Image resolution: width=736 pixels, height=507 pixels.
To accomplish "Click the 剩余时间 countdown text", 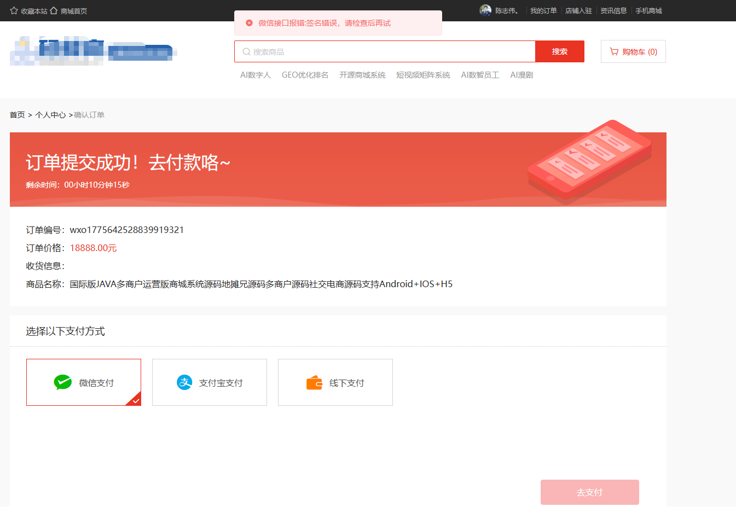I will 78,185.
